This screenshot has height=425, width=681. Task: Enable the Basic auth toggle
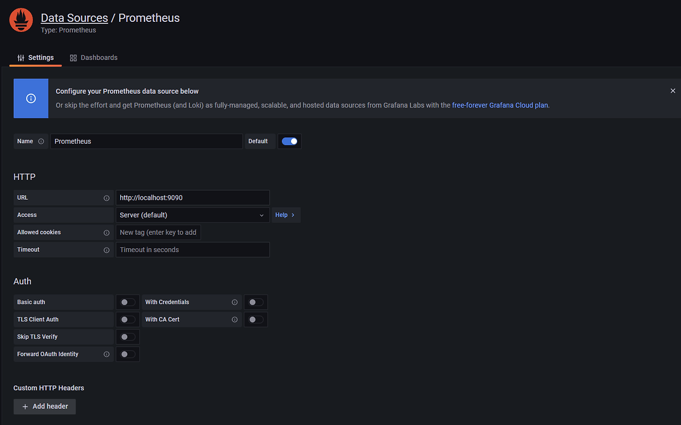(x=128, y=302)
